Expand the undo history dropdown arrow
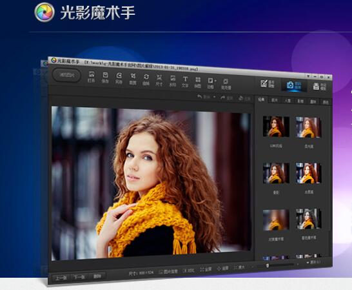352x290 pixels. click(215, 97)
